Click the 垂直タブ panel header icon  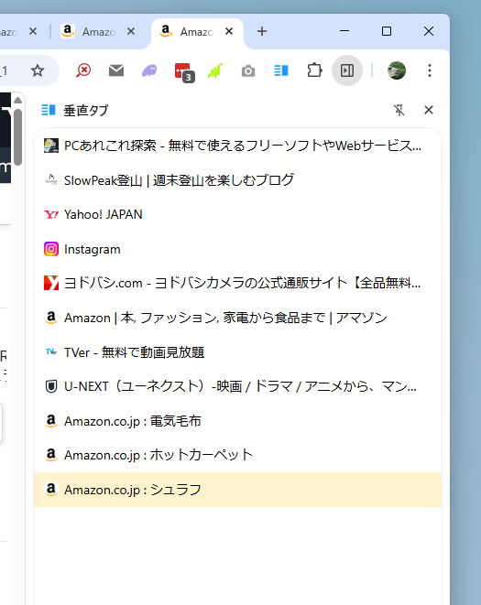[49, 111]
